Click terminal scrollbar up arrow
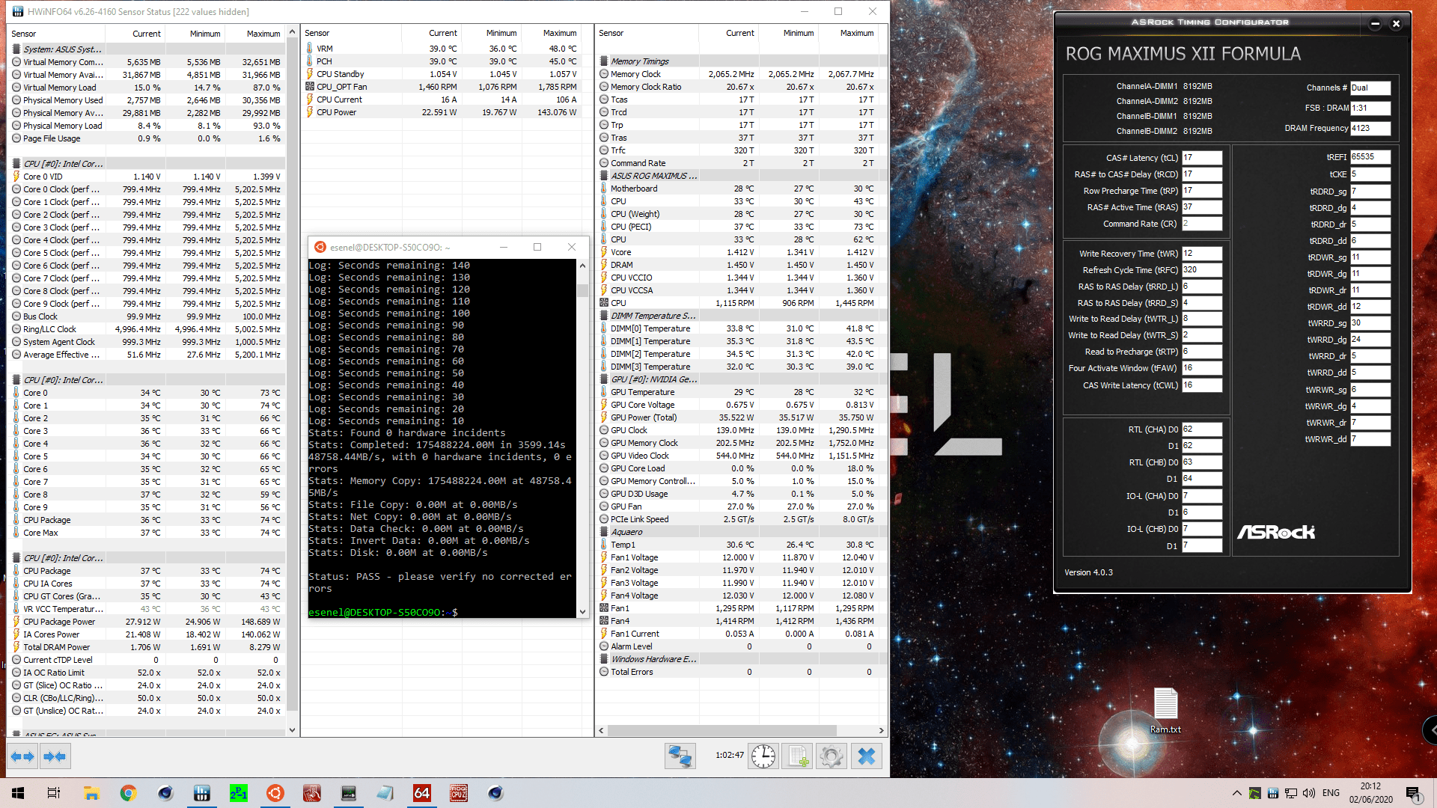Image resolution: width=1437 pixels, height=808 pixels. pos(582,266)
